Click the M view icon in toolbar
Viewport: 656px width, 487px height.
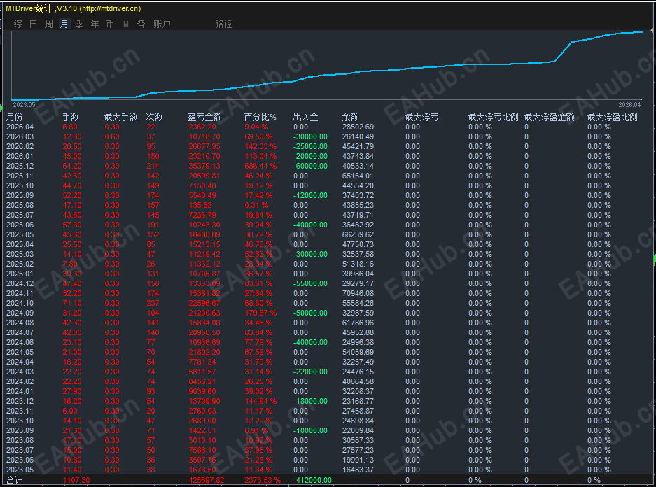coord(124,23)
